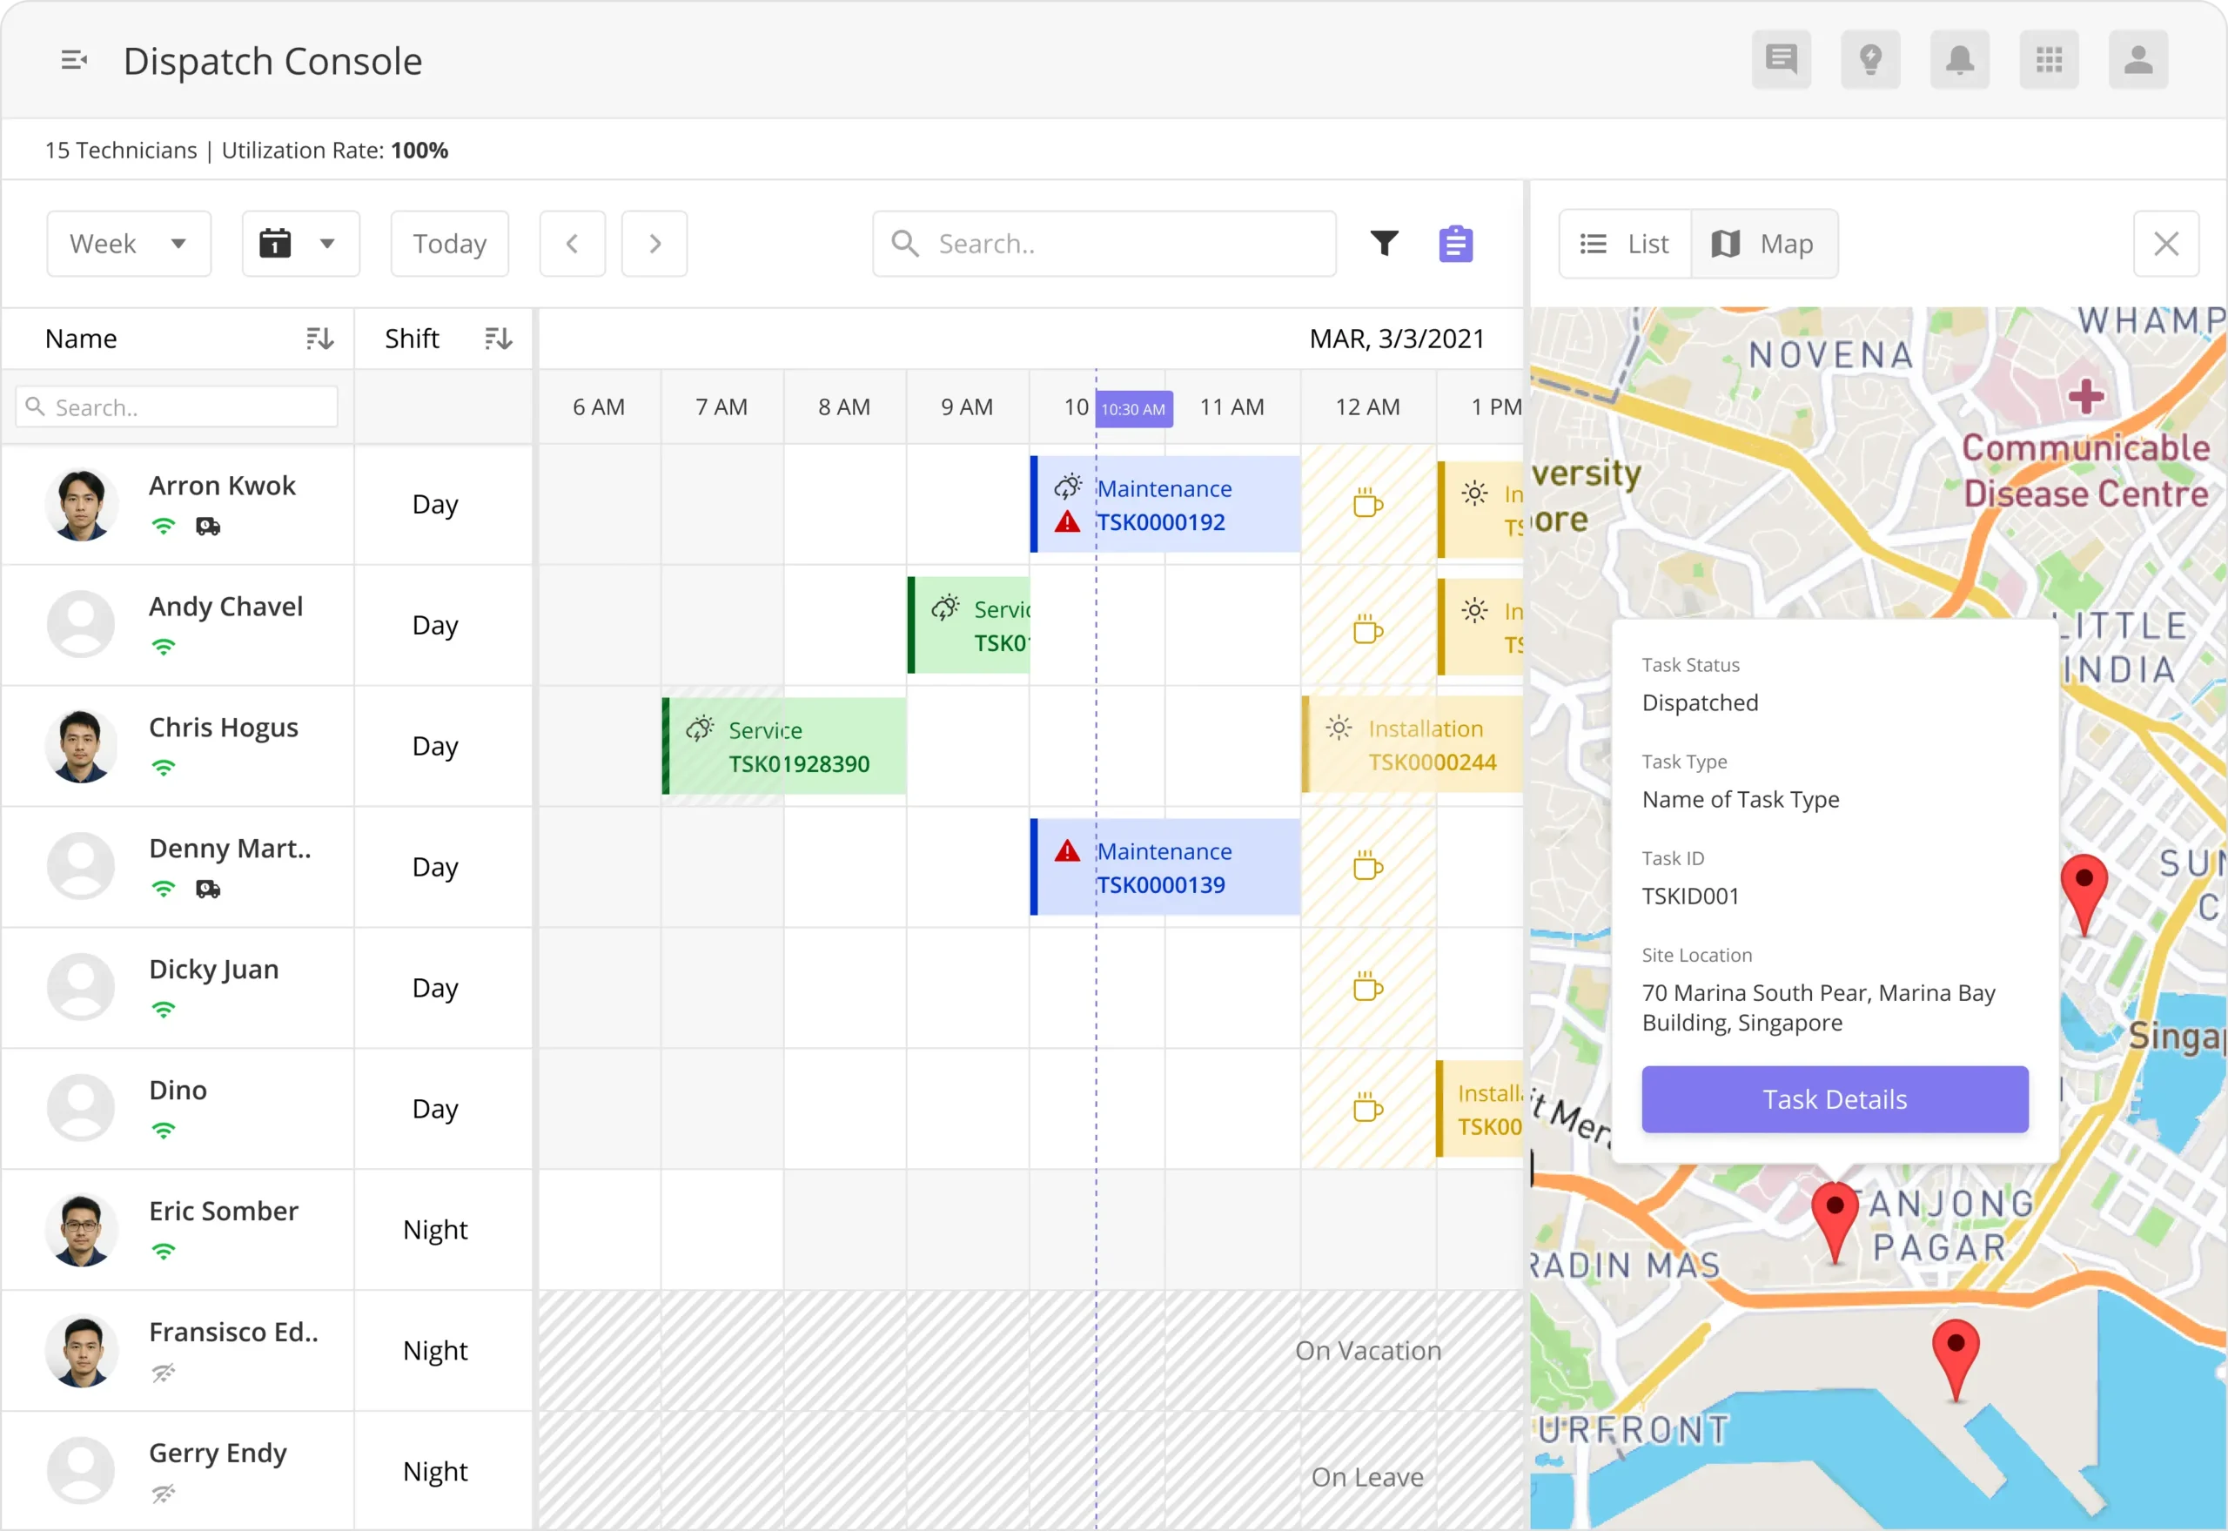Click Fransisco Ed's offline status icon

(164, 1373)
